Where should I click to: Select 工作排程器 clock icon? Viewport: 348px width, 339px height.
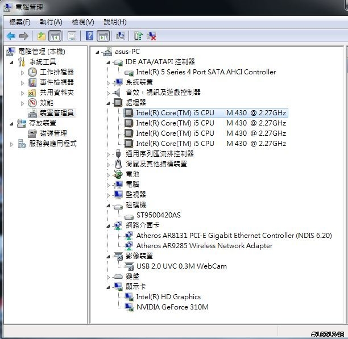(32, 72)
